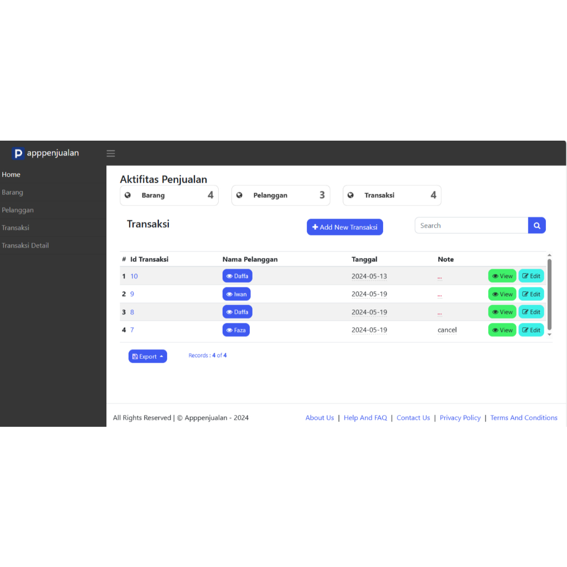
Task: Expand the Export dropdown
Action: [147, 356]
